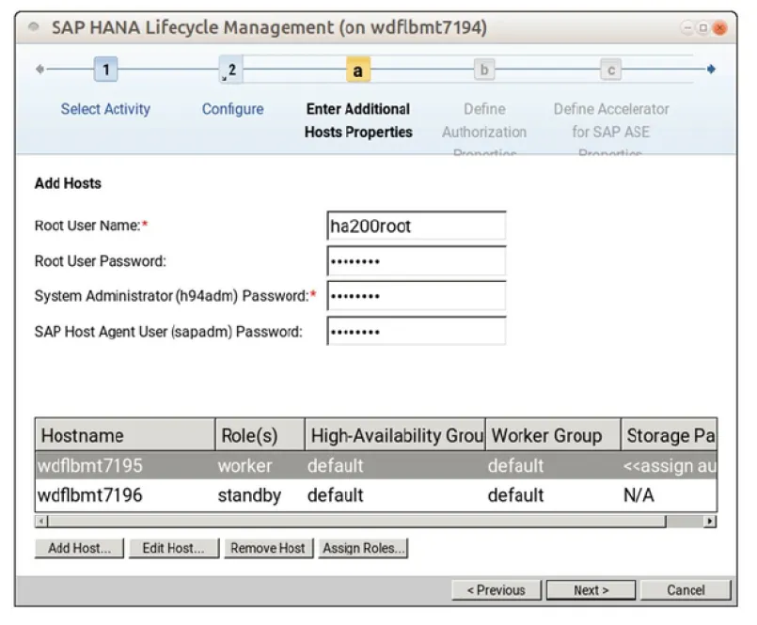Proceed with the Next button

point(591,590)
